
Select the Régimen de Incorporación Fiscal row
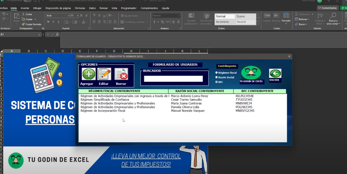pos(183,111)
